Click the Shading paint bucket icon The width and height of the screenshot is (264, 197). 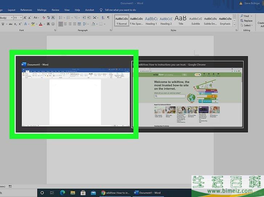pos(93,24)
